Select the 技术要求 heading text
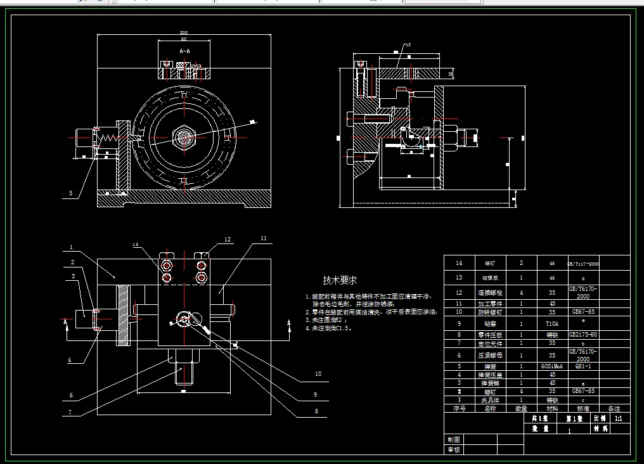The image size is (644, 464). (340, 280)
